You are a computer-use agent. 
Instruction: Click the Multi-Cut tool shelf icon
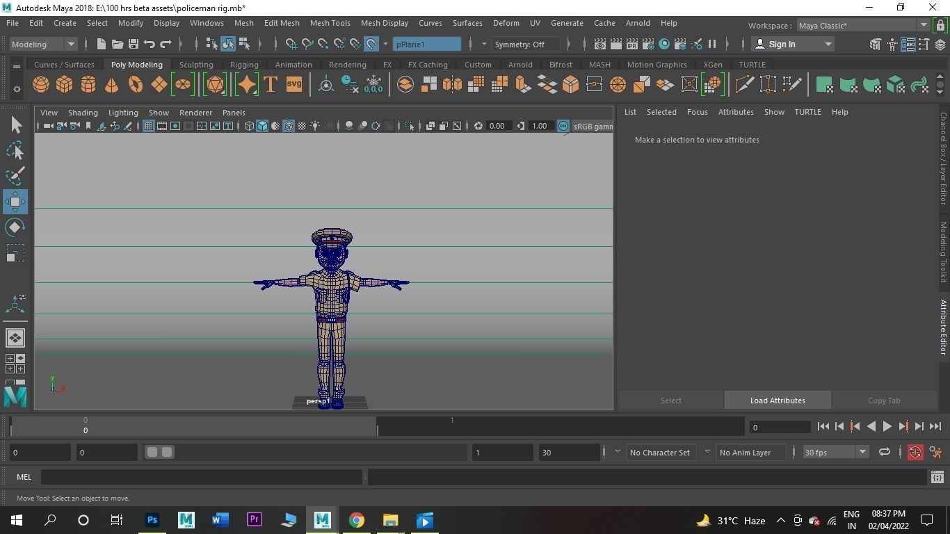(744, 85)
